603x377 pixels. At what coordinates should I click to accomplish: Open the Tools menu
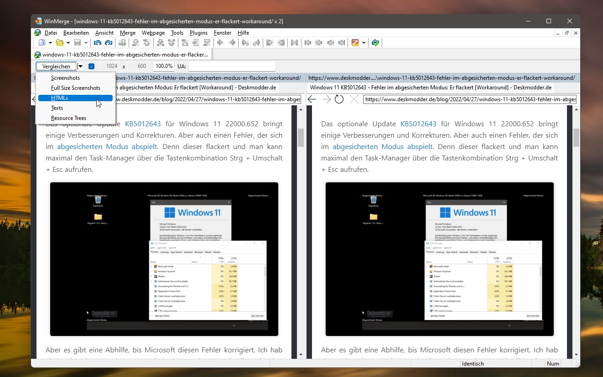177,33
